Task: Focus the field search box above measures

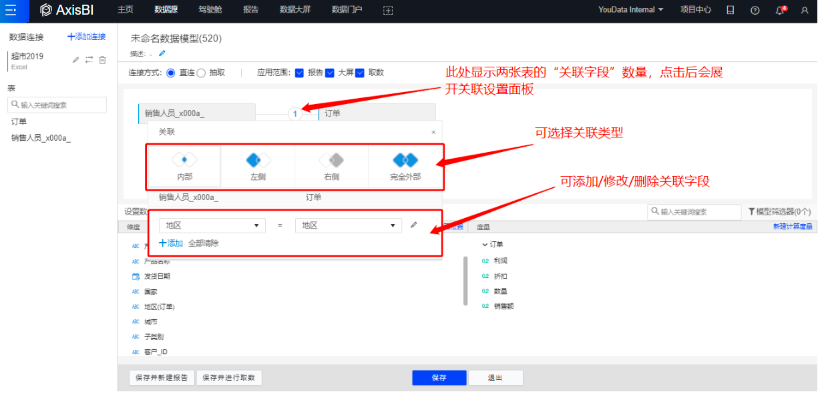Action: click(x=694, y=211)
